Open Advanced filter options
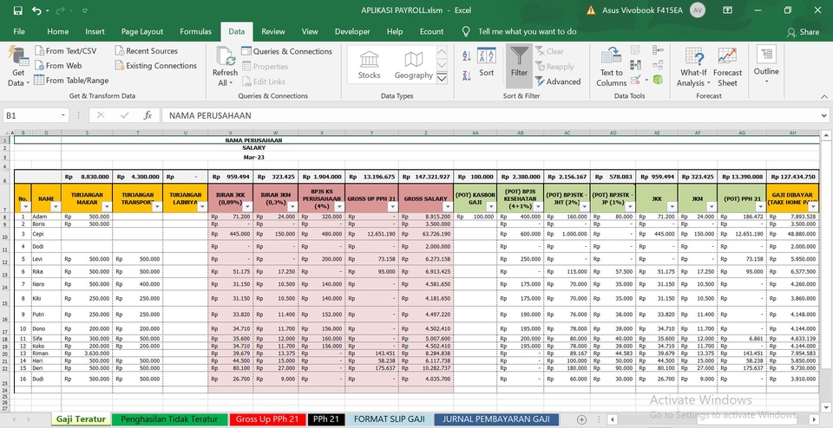This screenshot has width=833, height=428. pos(557,81)
